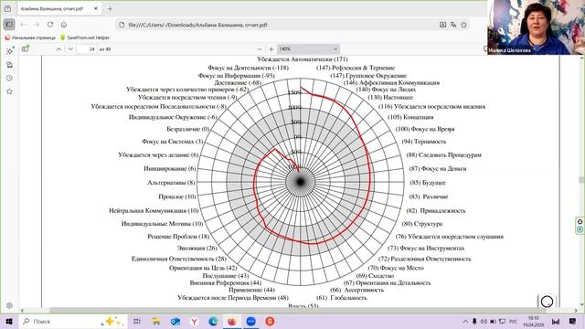585x329 pixels.
Task: Open the browser home page icon
Action: [x=64, y=25]
